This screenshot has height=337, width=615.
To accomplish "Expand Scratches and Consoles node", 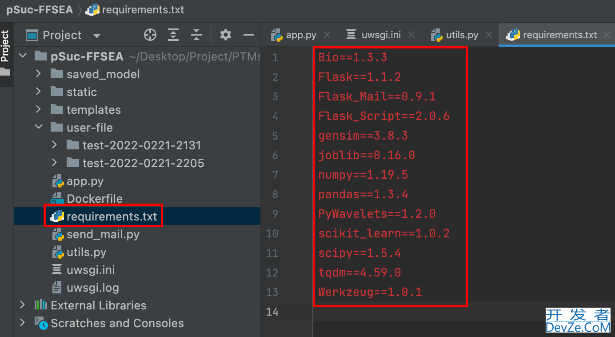I will (x=23, y=323).
